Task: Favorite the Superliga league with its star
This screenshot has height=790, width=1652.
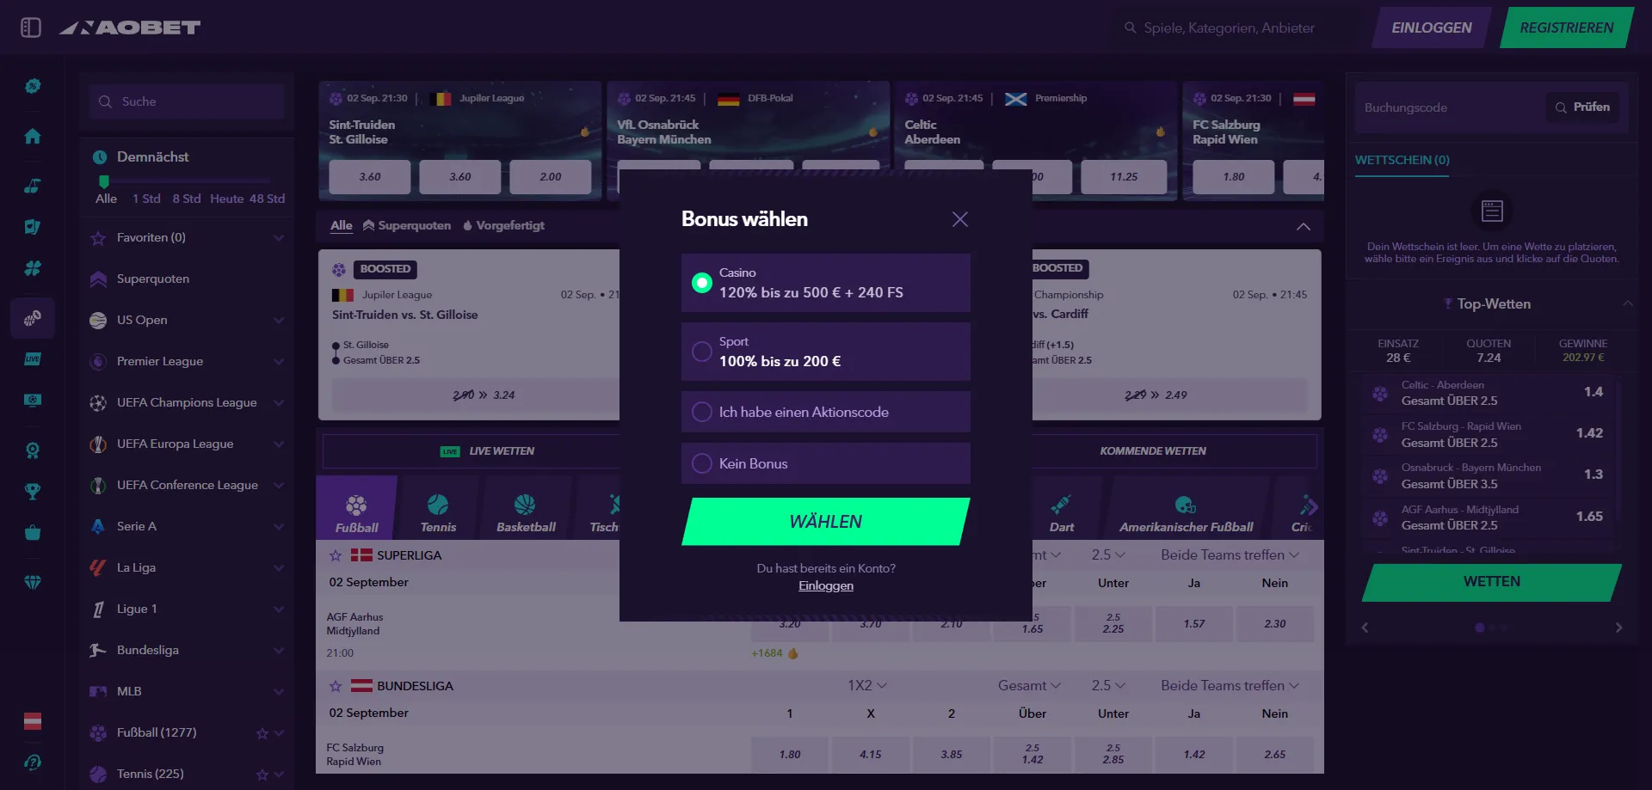Action: point(336,555)
